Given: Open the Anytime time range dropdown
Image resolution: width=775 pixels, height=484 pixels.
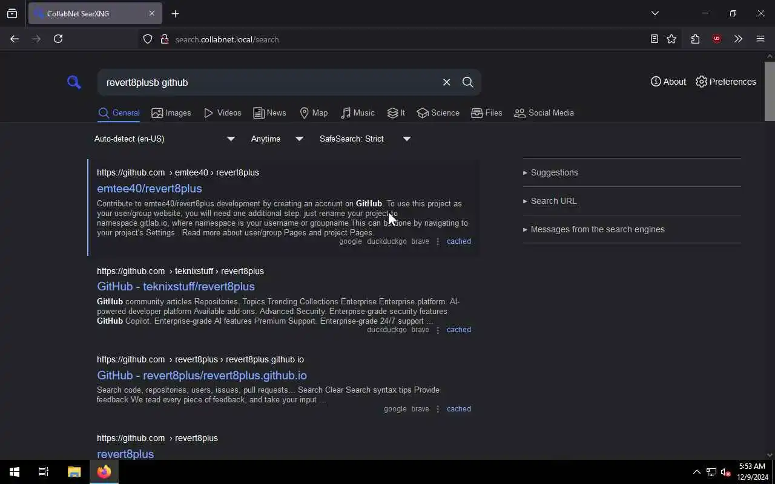Looking at the screenshot, I should tap(277, 139).
